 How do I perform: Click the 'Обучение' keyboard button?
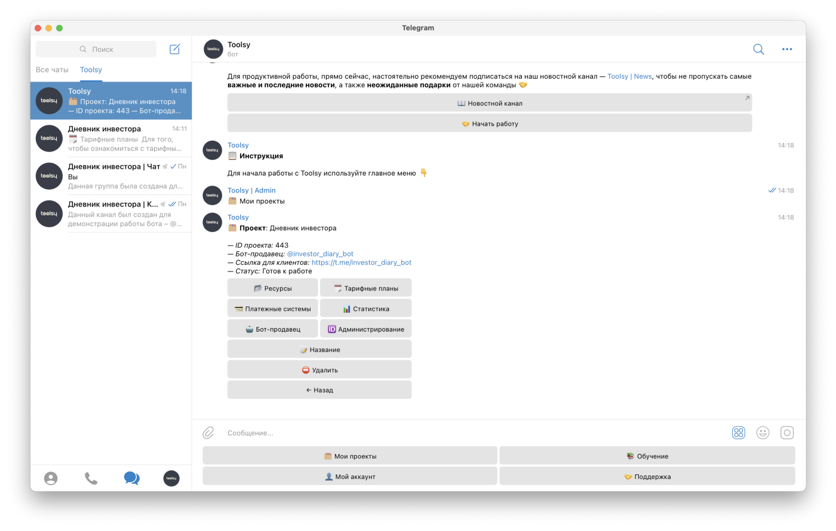pos(647,455)
